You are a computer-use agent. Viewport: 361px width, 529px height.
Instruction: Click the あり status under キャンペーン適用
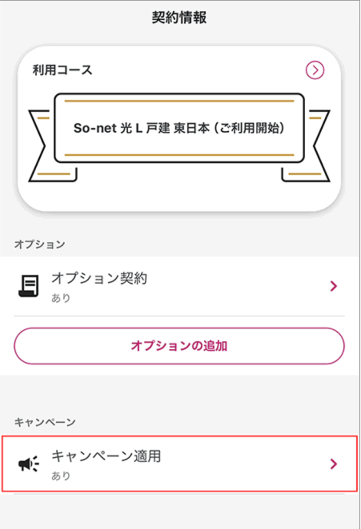tap(61, 476)
